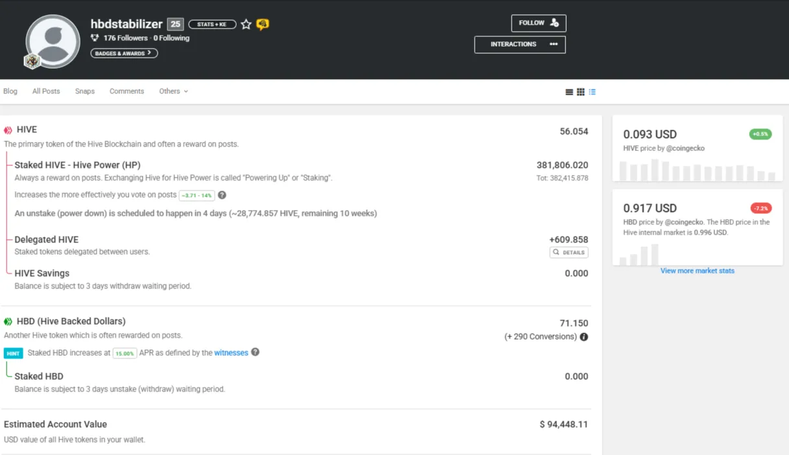Switch to the All Posts tab

[x=46, y=91]
